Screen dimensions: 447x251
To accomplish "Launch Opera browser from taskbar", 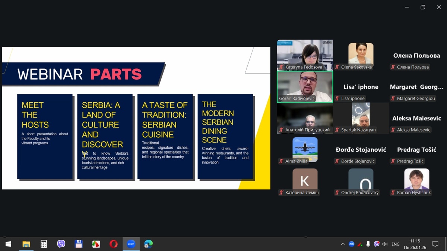I will pos(113,244).
